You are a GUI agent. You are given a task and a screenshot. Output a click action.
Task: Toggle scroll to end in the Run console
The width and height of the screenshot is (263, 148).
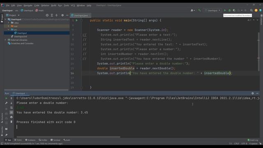point(12,112)
